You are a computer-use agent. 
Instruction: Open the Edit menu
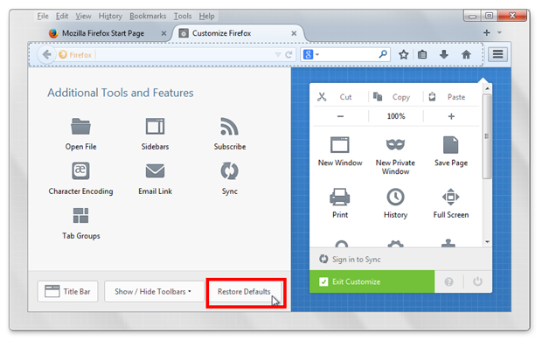coord(62,17)
